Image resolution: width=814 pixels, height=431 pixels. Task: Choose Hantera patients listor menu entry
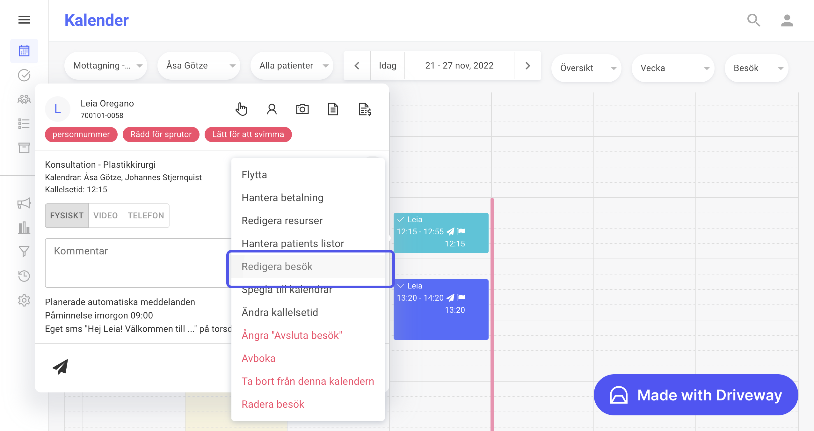(308, 244)
